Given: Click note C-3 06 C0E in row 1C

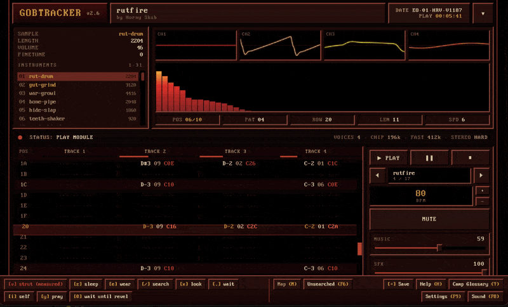Looking at the screenshot, I should click(321, 185).
